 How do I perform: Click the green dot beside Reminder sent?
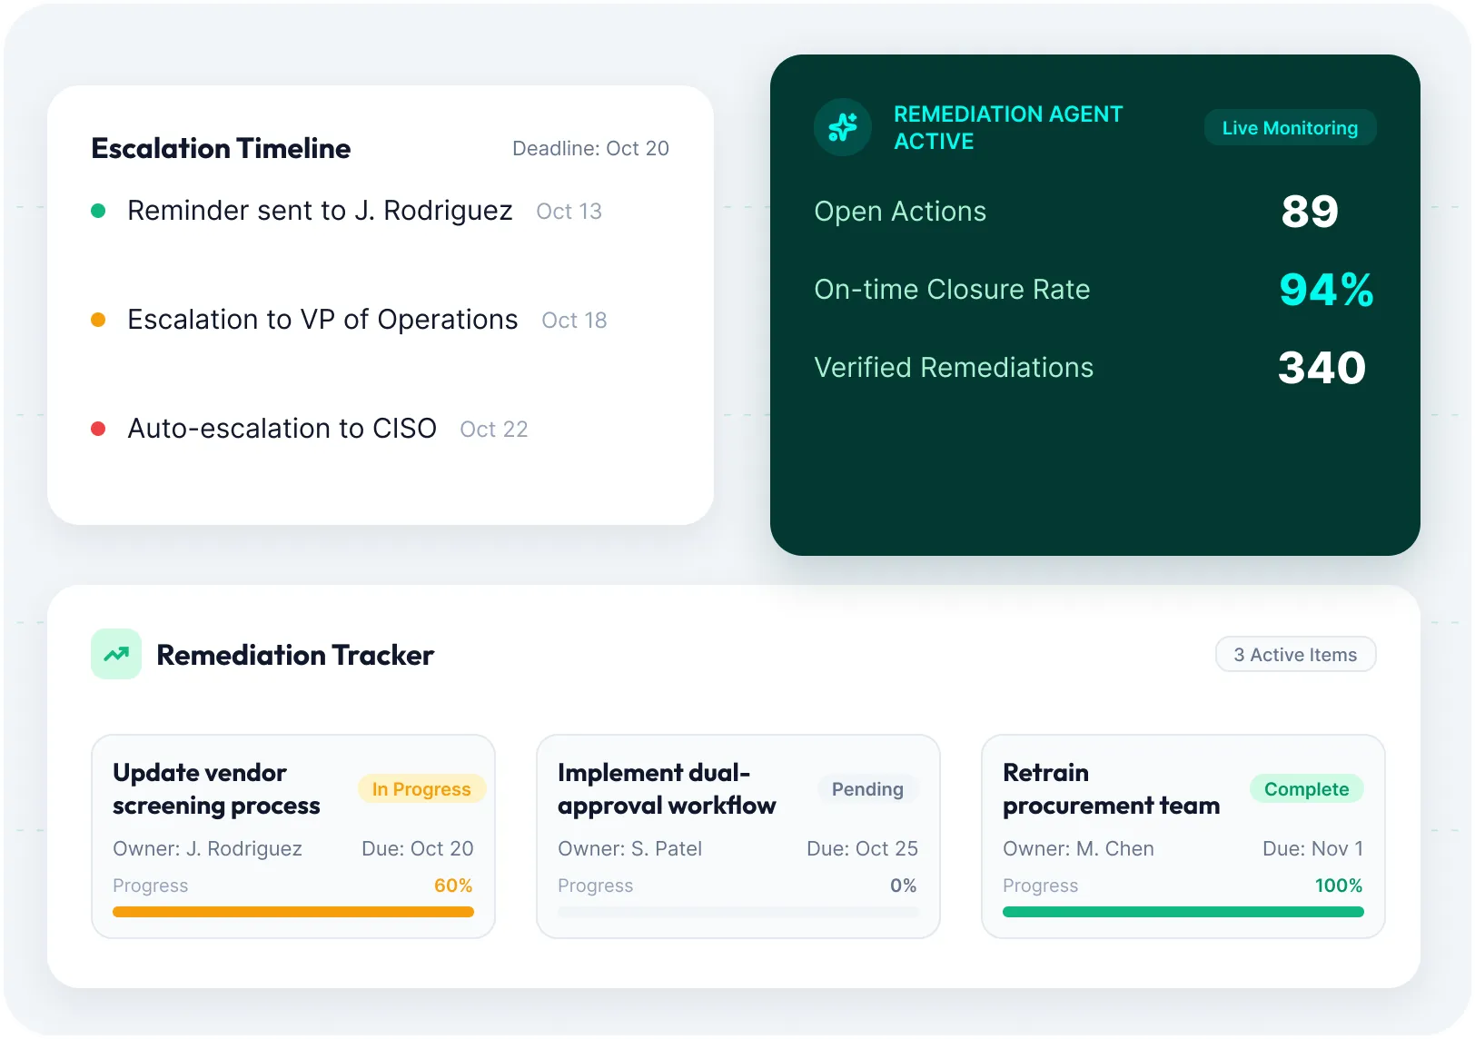coord(98,211)
